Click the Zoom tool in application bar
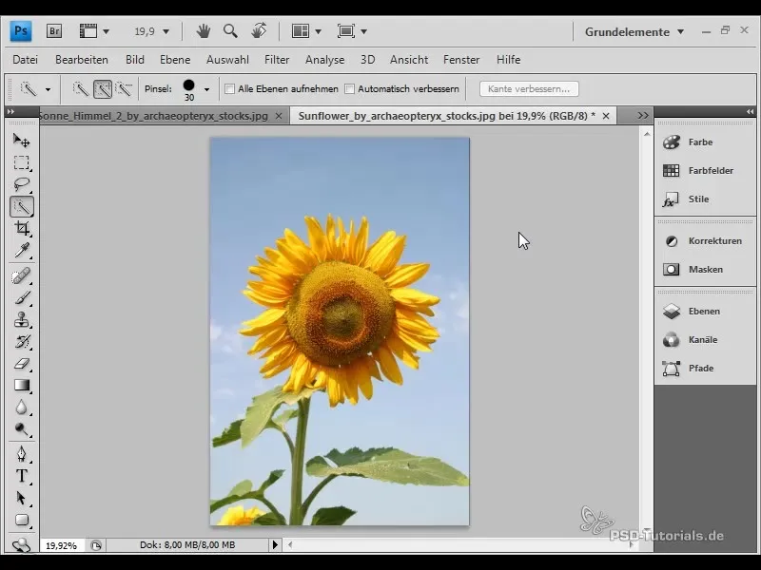761x570 pixels. pyautogui.click(x=230, y=31)
